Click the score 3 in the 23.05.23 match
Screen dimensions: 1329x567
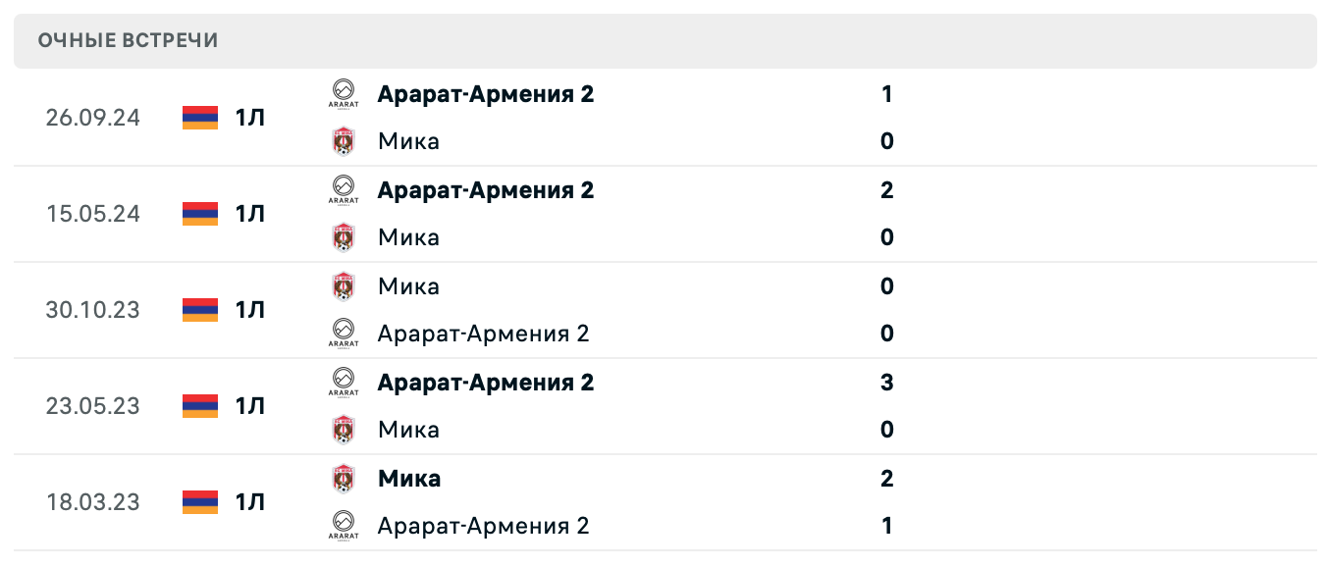(886, 383)
